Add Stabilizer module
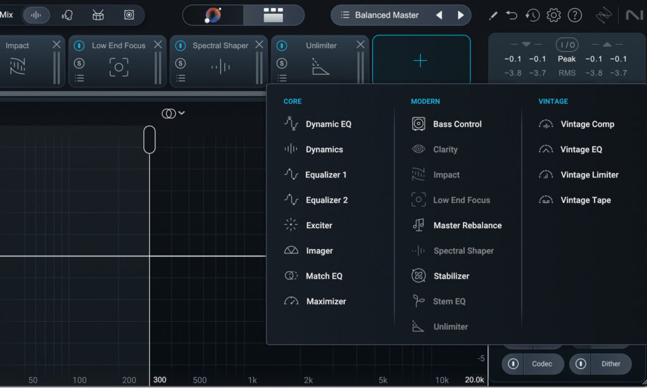Screen dimensions: 647x388 pos(440,276)
